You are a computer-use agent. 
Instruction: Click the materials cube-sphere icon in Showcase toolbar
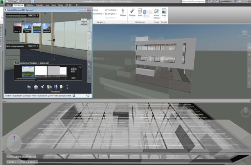(x=49, y=87)
